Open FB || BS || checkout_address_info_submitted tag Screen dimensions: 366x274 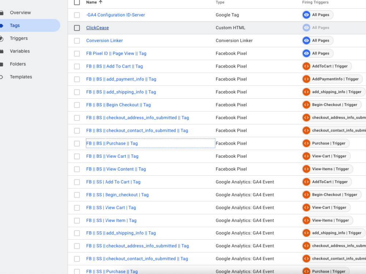click(138, 118)
